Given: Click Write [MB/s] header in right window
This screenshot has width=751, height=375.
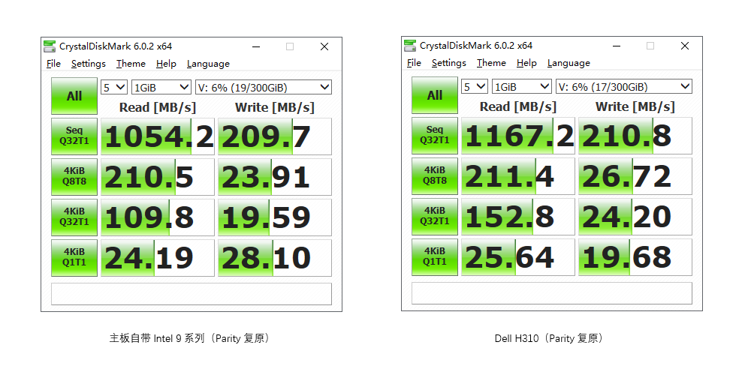Looking at the screenshot, I should pyautogui.click(x=635, y=106).
